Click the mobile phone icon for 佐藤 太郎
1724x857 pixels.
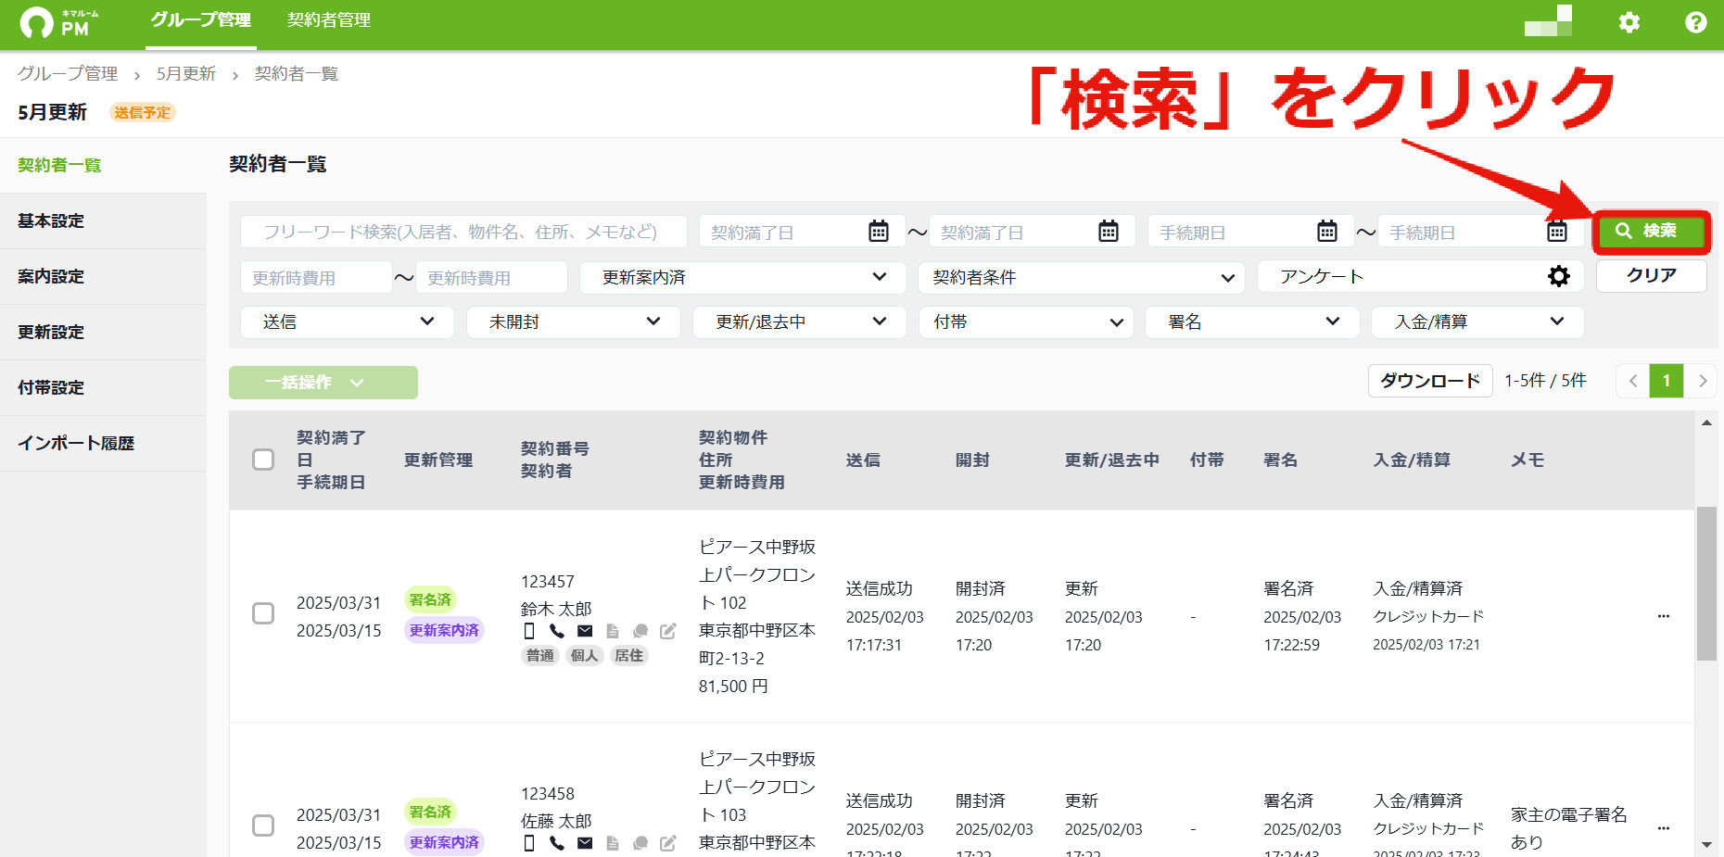(x=529, y=843)
